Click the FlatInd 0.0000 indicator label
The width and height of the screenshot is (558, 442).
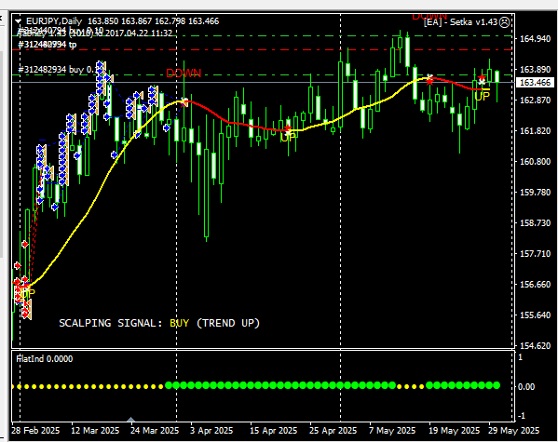point(45,359)
